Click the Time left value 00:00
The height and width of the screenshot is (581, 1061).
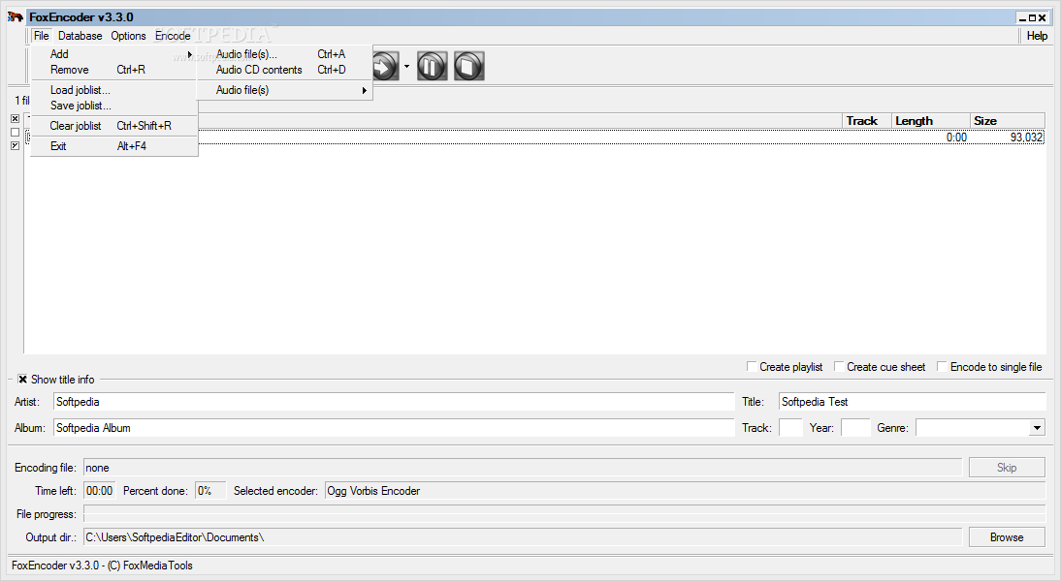click(x=100, y=491)
